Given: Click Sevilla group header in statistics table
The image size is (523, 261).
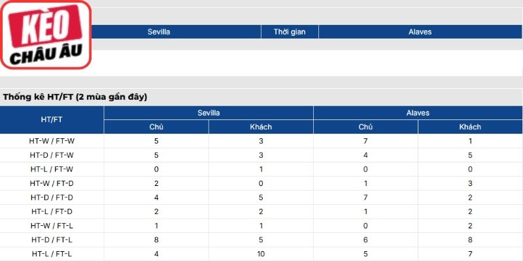Looking at the screenshot, I should 209,113.
